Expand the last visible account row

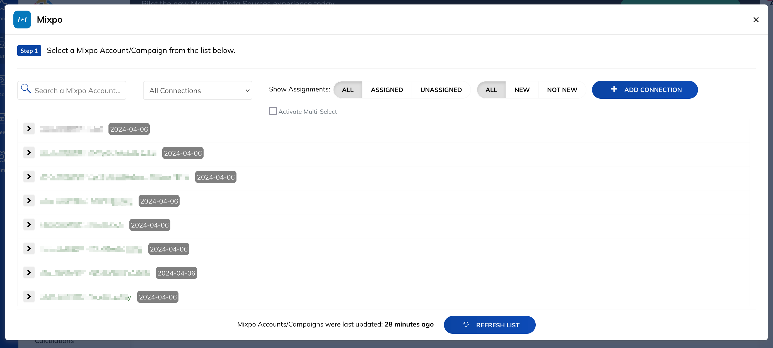coord(29,297)
